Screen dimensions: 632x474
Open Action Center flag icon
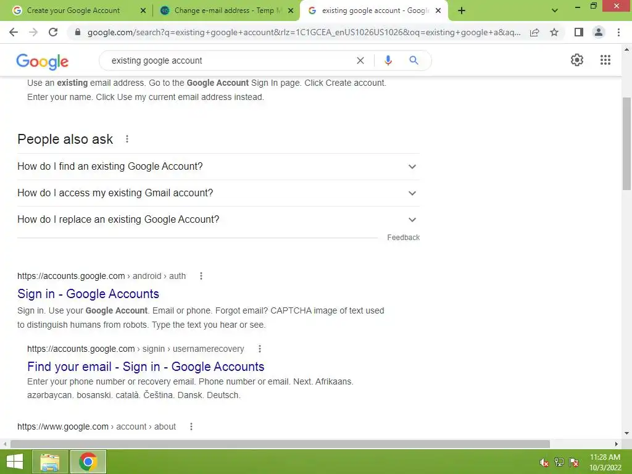pos(574,462)
